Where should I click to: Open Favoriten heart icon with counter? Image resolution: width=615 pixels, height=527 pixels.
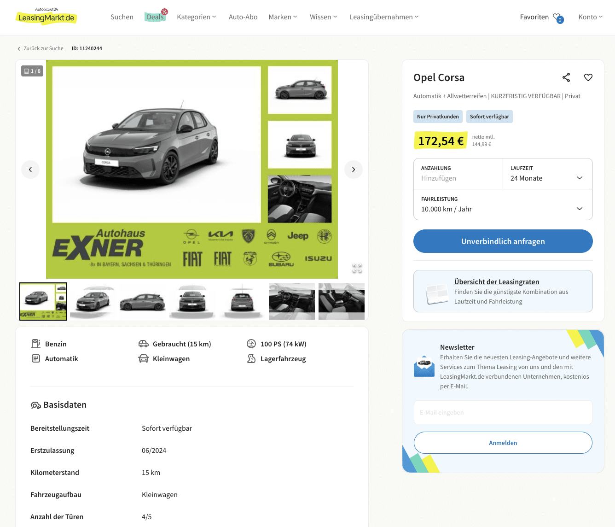click(558, 18)
